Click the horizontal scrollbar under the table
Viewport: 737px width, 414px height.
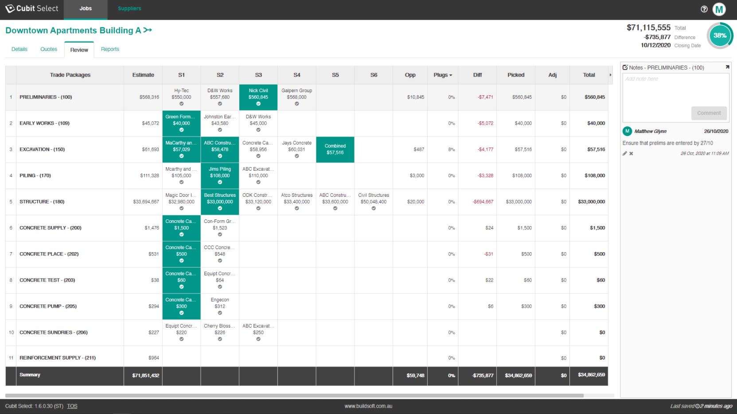click(x=294, y=395)
